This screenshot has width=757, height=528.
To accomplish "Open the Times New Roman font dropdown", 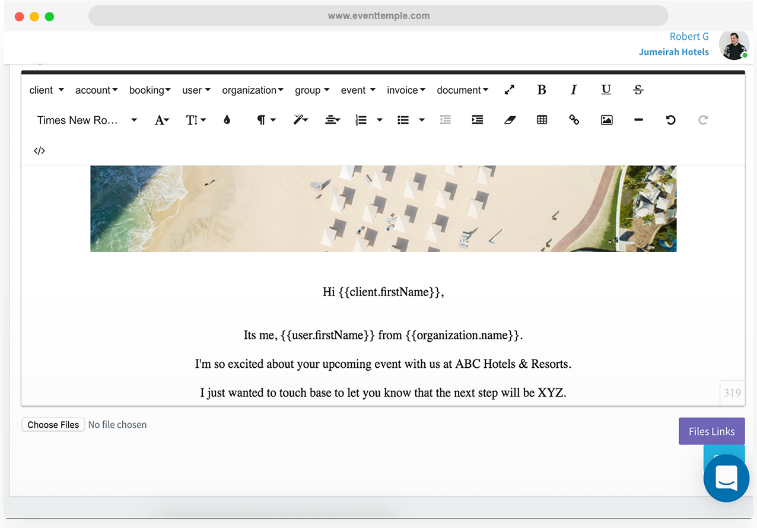I will [87, 120].
